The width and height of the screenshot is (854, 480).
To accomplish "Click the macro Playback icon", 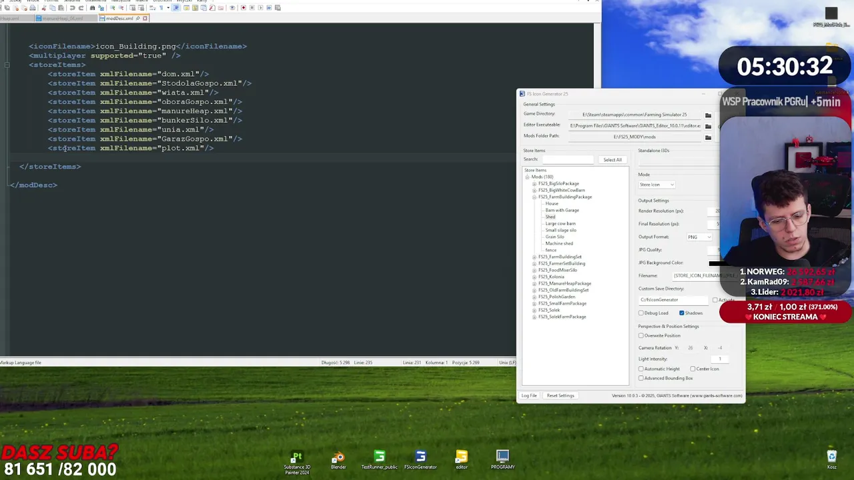I will 260,8.
